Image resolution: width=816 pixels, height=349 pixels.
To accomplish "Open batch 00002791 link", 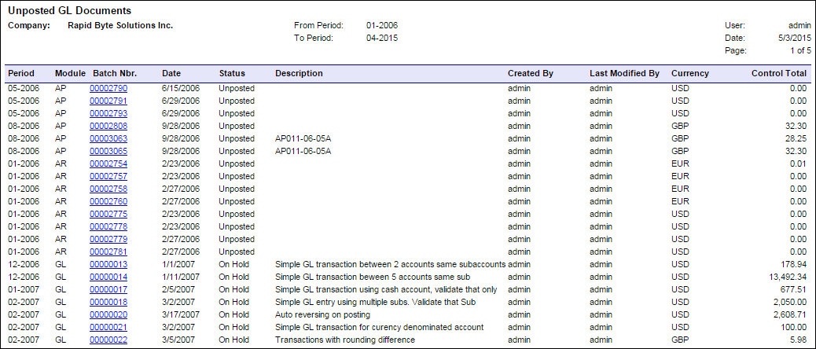I will pyautogui.click(x=108, y=101).
